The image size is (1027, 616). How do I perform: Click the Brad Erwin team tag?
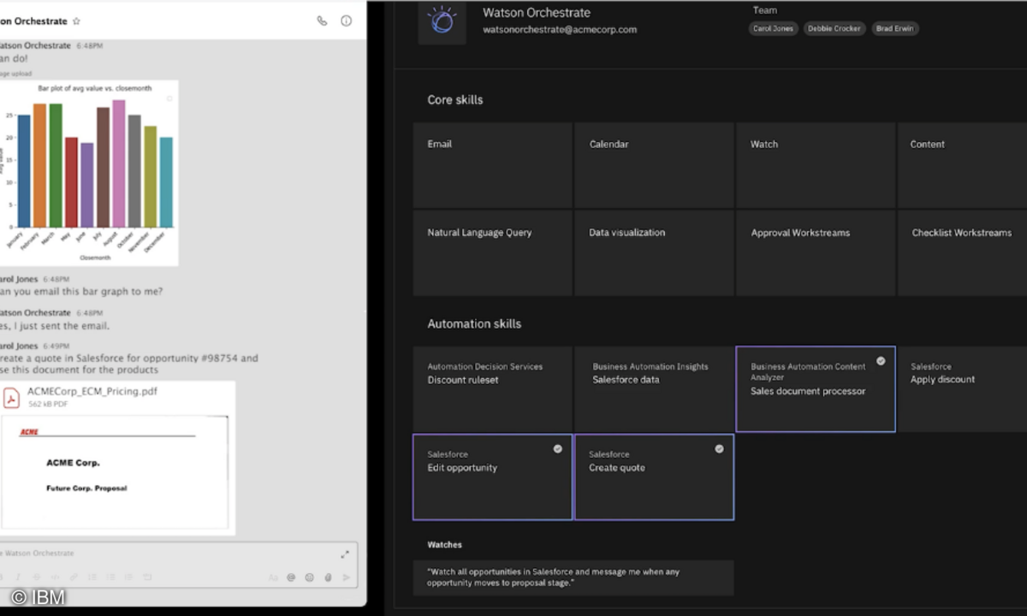(x=895, y=28)
